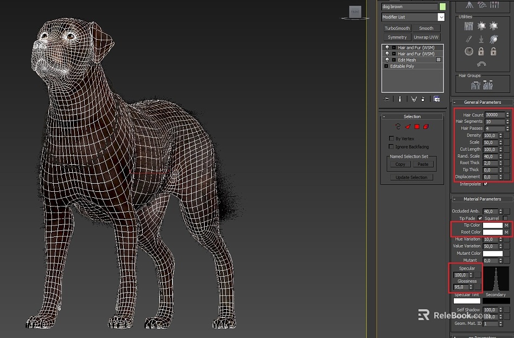This screenshot has width=514, height=338.
Task: Click the third Utilities burst icon
Action: [x=493, y=26]
